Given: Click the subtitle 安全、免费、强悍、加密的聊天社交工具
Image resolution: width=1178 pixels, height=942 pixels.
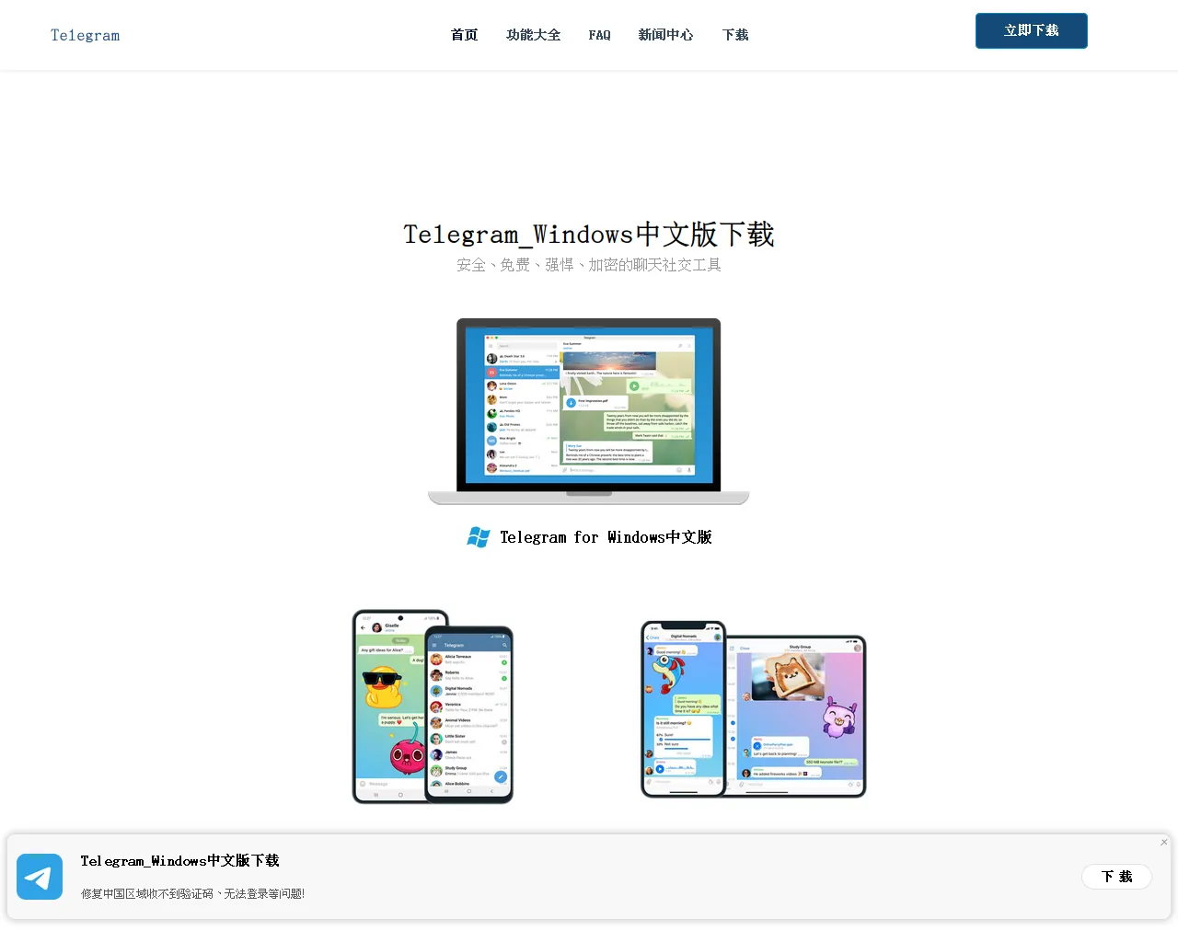Looking at the screenshot, I should 589,265.
